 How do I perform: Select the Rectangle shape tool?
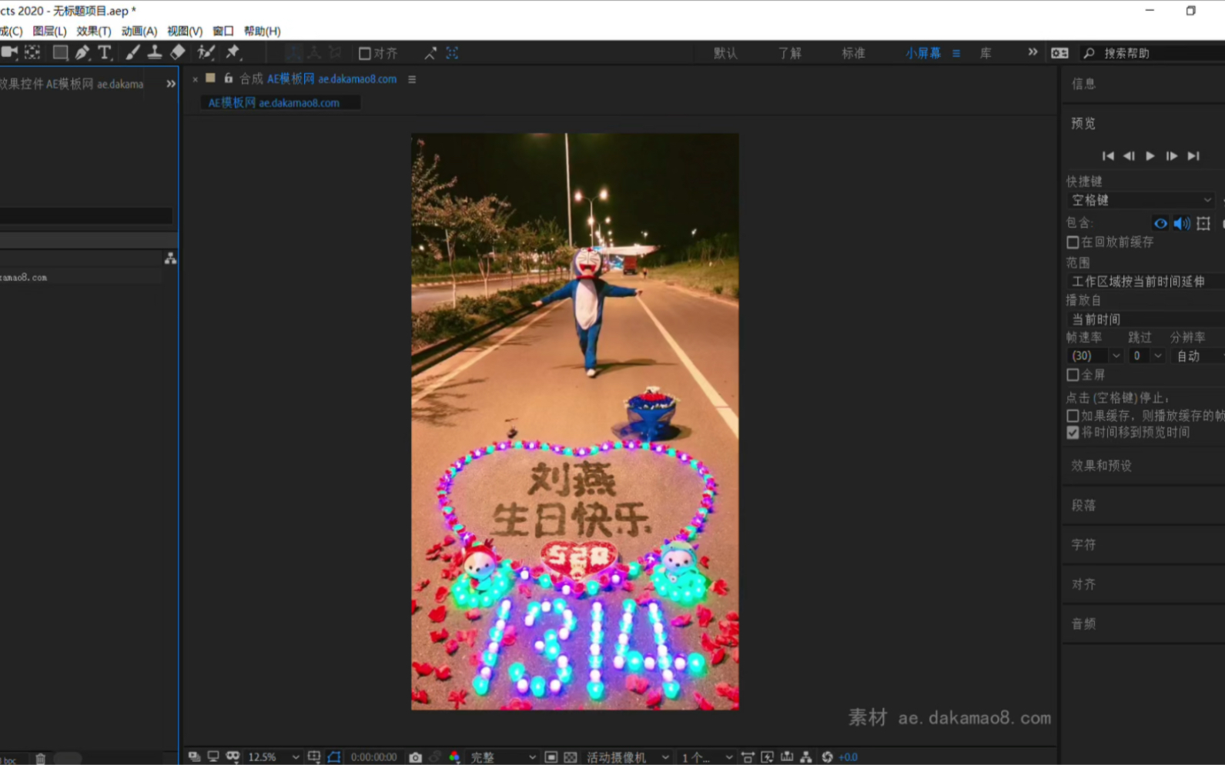60,52
